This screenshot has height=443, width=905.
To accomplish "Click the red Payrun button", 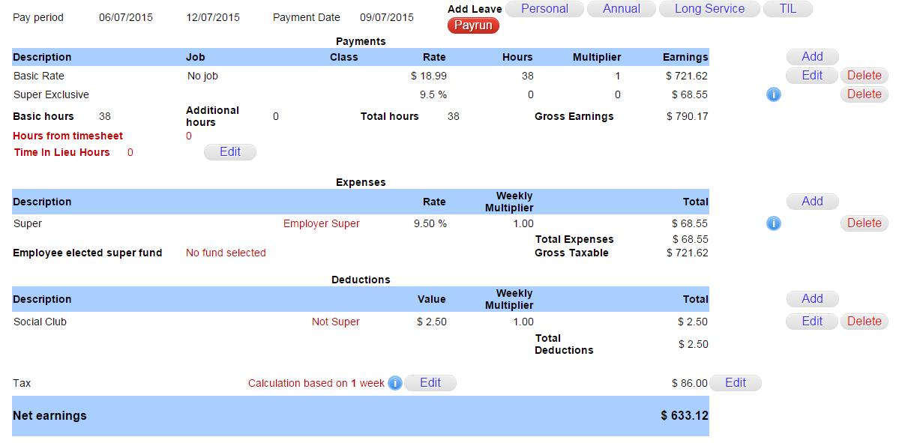I will click(473, 25).
